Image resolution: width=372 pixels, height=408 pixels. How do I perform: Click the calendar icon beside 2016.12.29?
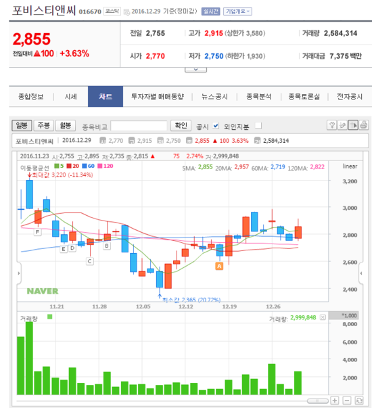[x=126, y=12]
